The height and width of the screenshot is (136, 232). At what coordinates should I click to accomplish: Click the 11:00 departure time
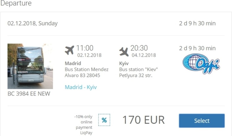pyautogui.click(x=85, y=48)
